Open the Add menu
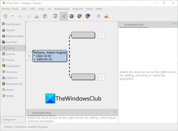The height and width of the screenshot is (131, 178). (24, 9)
